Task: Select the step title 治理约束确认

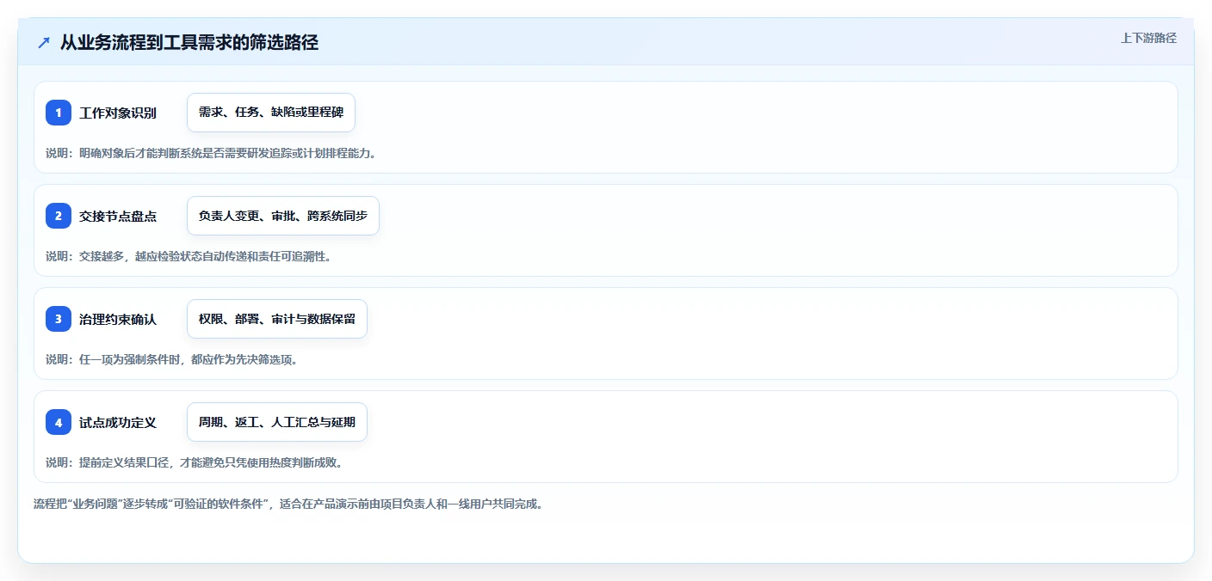Action: tap(118, 319)
